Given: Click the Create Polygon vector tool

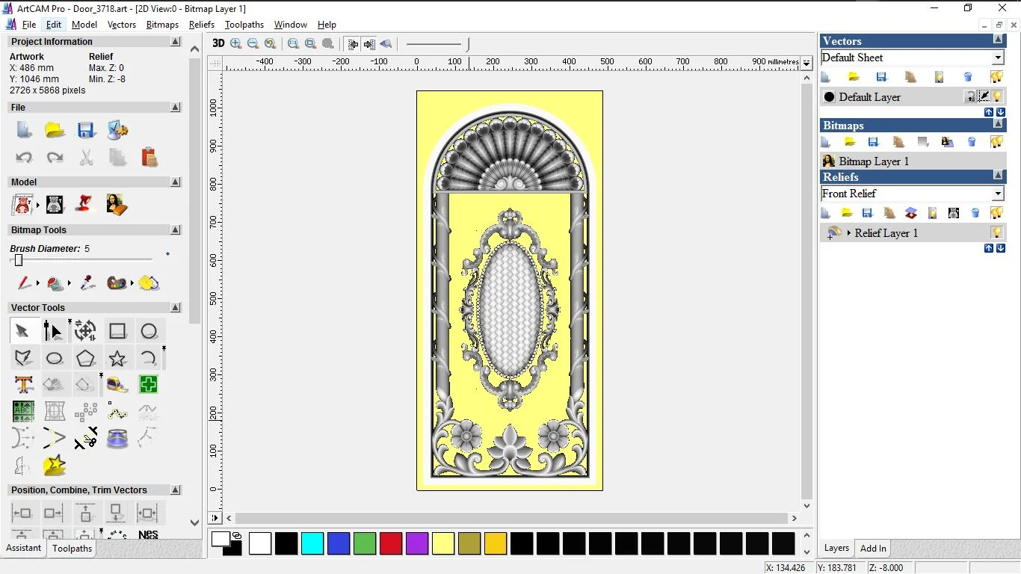Looking at the screenshot, I should (86, 358).
